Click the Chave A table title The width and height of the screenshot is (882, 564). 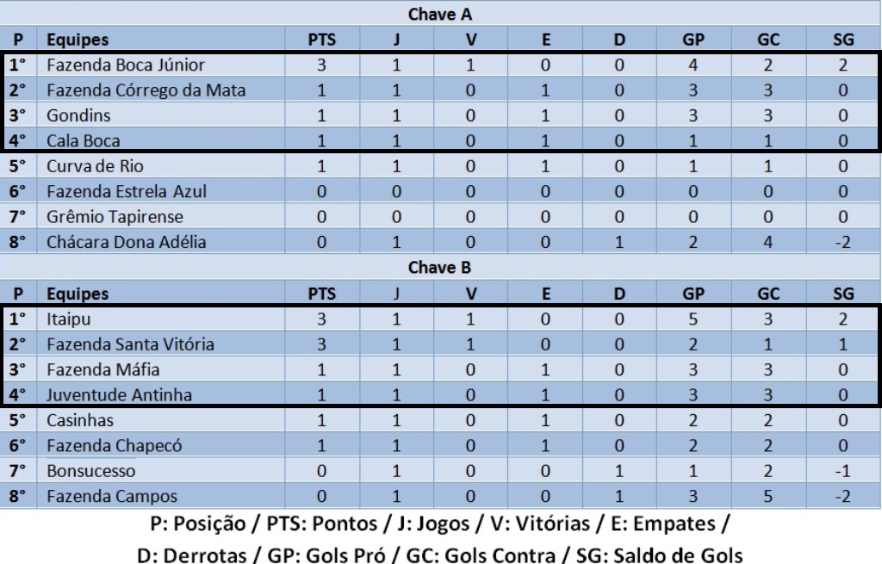439,15
